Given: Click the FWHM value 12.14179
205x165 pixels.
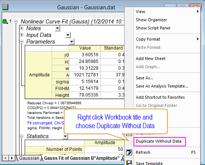Looking at the screenshot, I should click(x=85, y=88).
